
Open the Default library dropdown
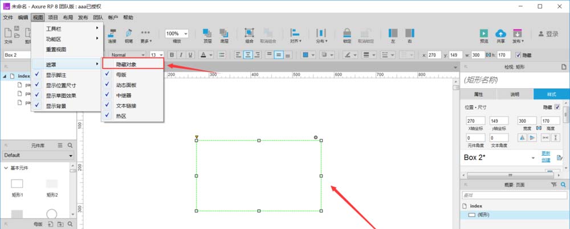38,156
